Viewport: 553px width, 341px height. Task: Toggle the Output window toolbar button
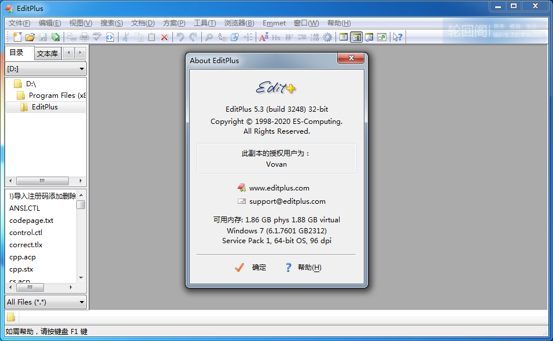[369, 37]
